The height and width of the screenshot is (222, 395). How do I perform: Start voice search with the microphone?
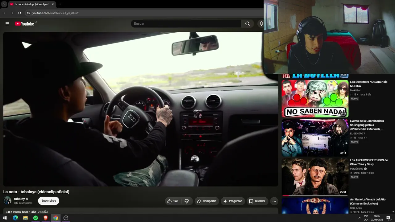coord(261,24)
